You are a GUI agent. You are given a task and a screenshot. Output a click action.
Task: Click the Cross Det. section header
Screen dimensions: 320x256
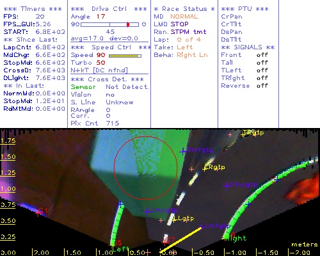[108, 79]
